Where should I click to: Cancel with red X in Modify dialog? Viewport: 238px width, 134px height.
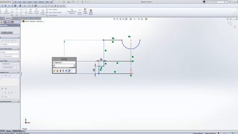57,71
